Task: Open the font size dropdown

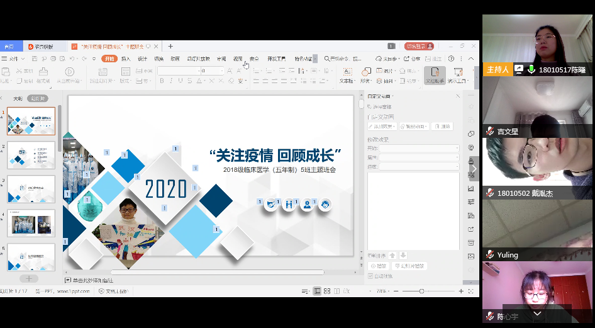Action: pyautogui.click(x=222, y=71)
